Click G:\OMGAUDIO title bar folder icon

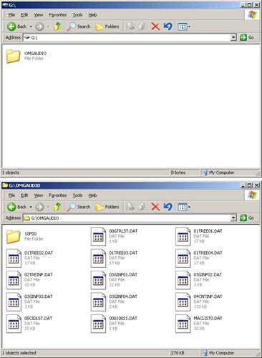pos(5,185)
